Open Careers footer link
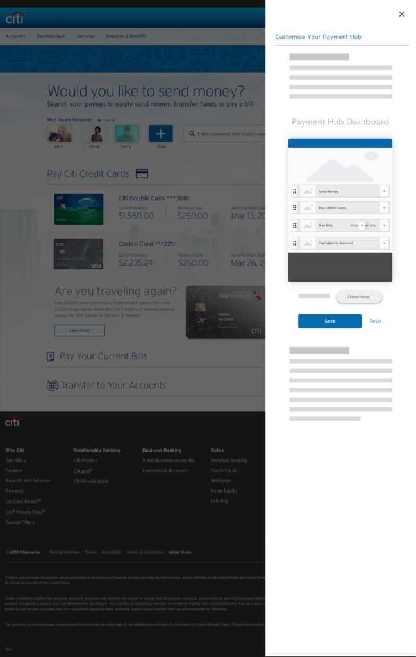 (13, 470)
